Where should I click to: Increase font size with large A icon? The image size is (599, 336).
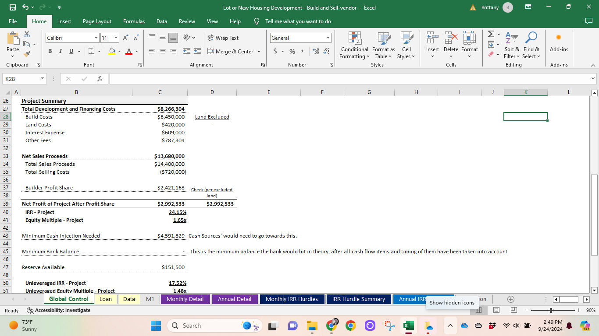[x=125, y=38]
